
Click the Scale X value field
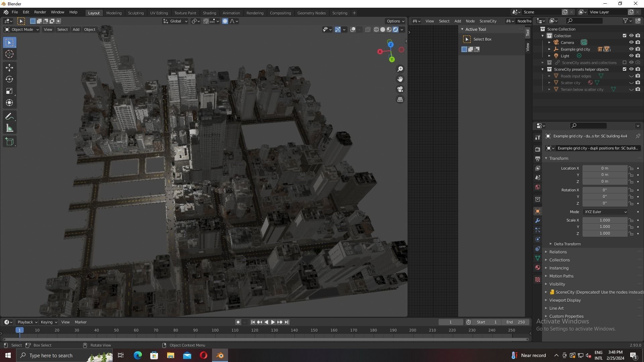[605, 220]
